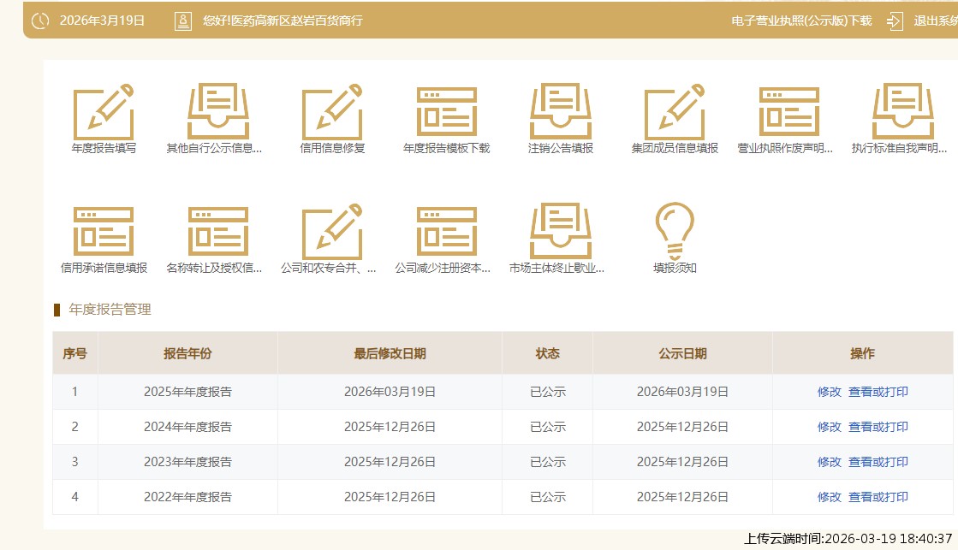Select the 执行标准自我声明 icon
The height and width of the screenshot is (550, 958).
[903, 112]
